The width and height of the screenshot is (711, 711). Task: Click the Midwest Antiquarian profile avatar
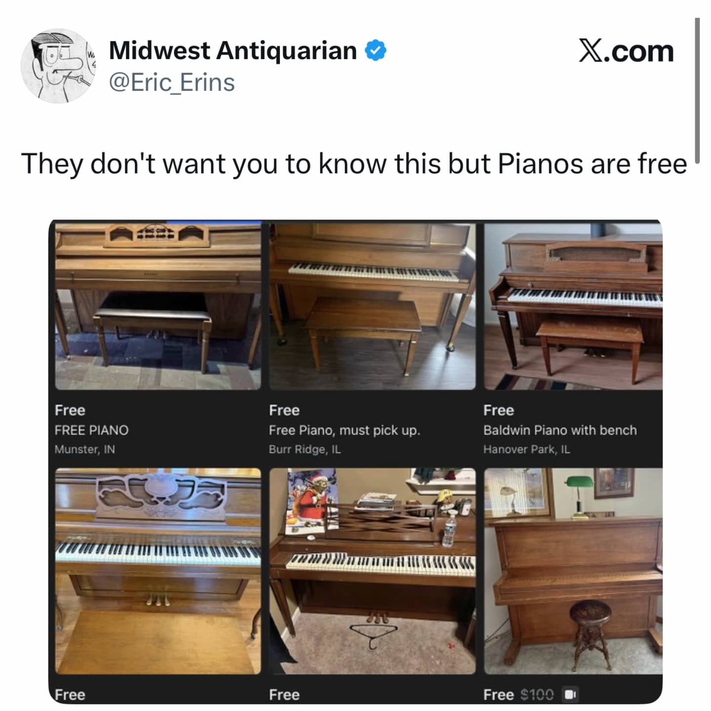tap(58, 66)
